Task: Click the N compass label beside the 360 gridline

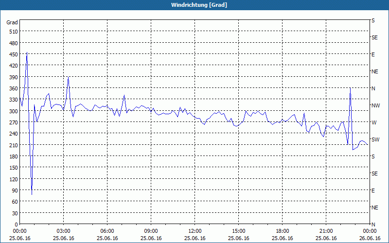Action: (373, 88)
